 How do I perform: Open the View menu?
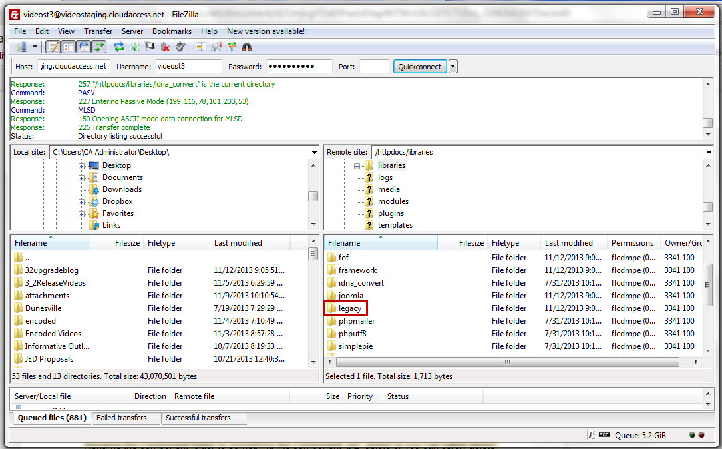click(66, 31)
